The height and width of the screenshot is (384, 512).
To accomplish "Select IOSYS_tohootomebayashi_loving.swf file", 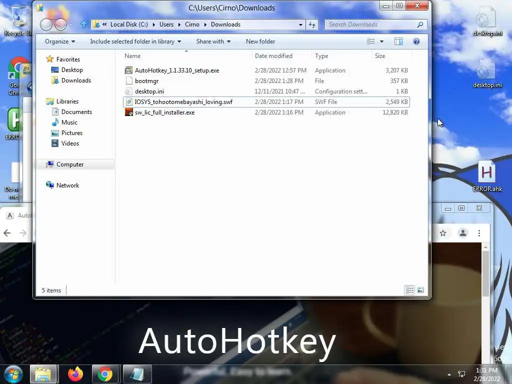I will pos(266,101).
